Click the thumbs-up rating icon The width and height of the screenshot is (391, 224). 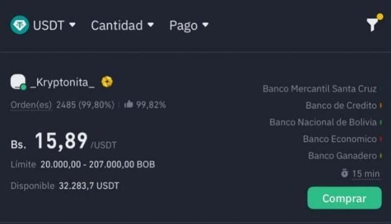click(129, 105)
